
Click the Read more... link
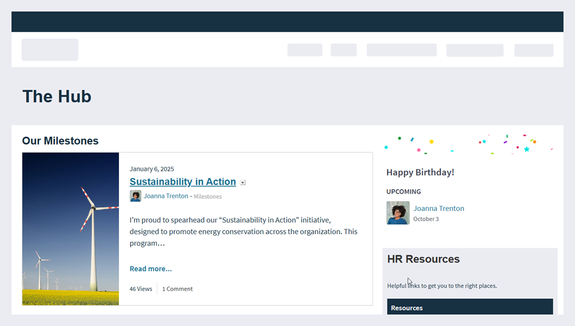tap(150, 269)
